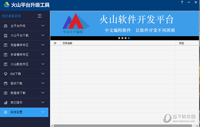
Task: Click the 全平台升级 sidebar icon
Action: 5,26
